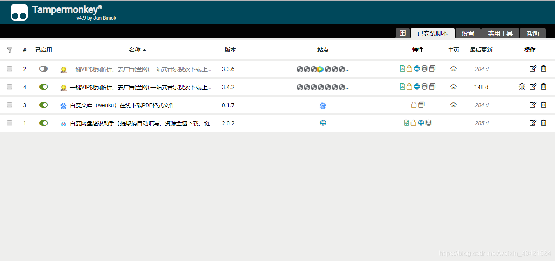555x261 pixels.
Task: Click lock feature icon for 百度文库 script
Action: point(414,105)
